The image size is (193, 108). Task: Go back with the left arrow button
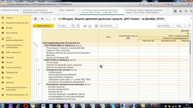click(42, 19)
